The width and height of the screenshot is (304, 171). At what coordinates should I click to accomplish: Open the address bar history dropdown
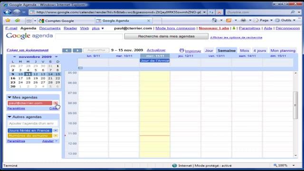(x=204, y=12)
